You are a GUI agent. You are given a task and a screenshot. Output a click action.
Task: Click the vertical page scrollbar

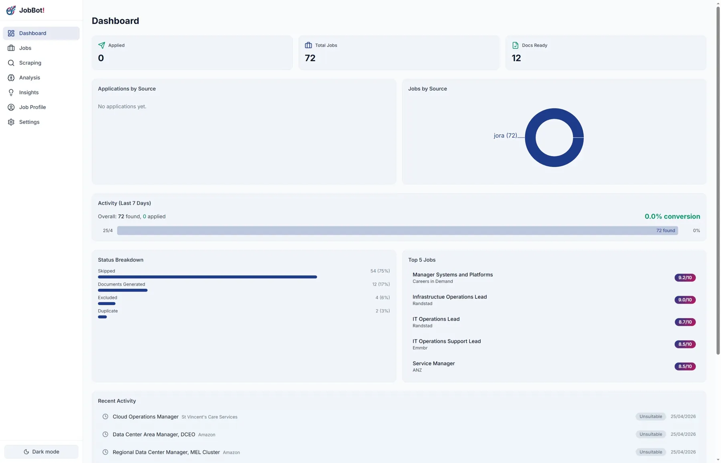pyautogui.click(x=718, y=180)
